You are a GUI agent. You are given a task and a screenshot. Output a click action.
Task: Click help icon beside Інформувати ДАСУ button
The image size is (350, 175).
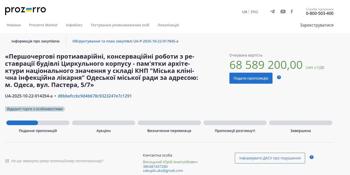click(312, 157)
